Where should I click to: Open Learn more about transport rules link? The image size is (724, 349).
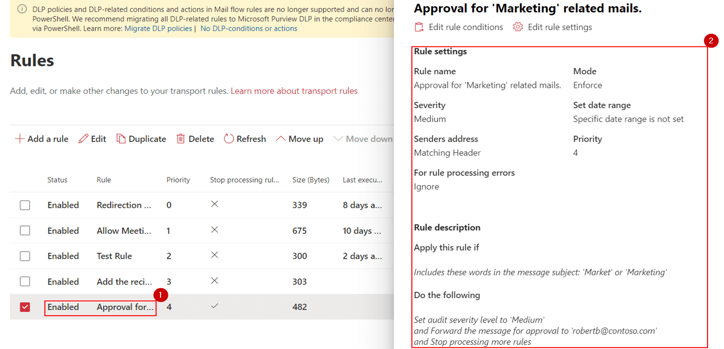pyautogui.click(x=294, y=91)
